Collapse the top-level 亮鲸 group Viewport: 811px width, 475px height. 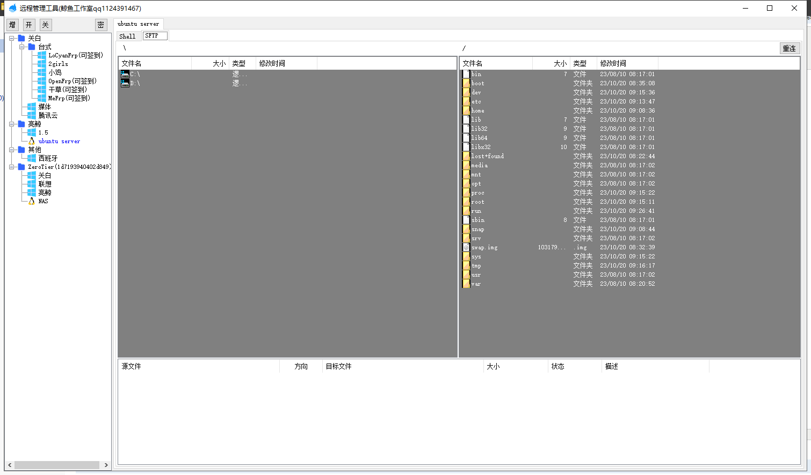click(11, 124)
